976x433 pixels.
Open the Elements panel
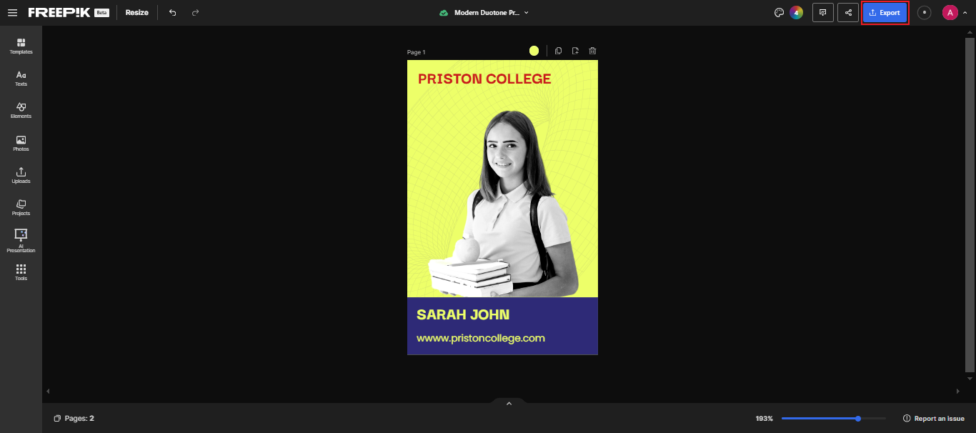[21, 111]
